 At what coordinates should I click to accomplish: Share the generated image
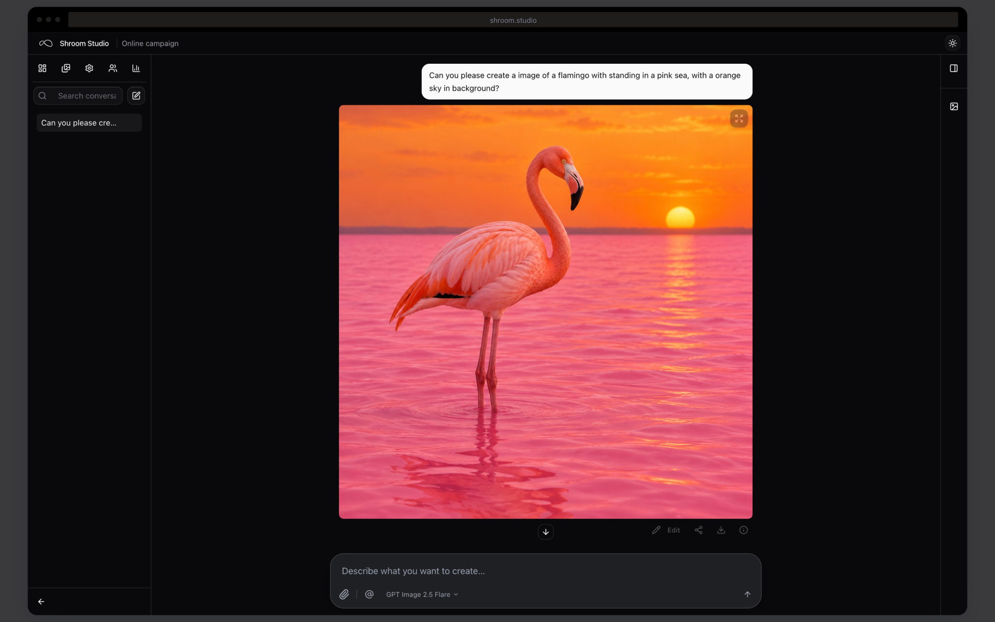[x=699, y=530]
